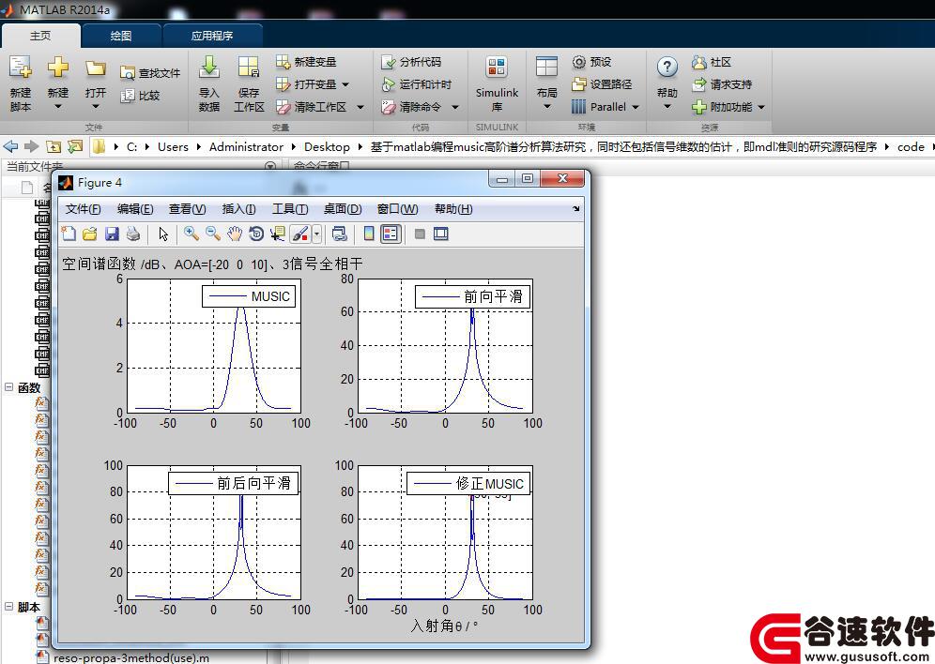Toggle the Data Cursor tool
Image resolution: width=935 pixels, height=664 pixels.
(277, 234)
